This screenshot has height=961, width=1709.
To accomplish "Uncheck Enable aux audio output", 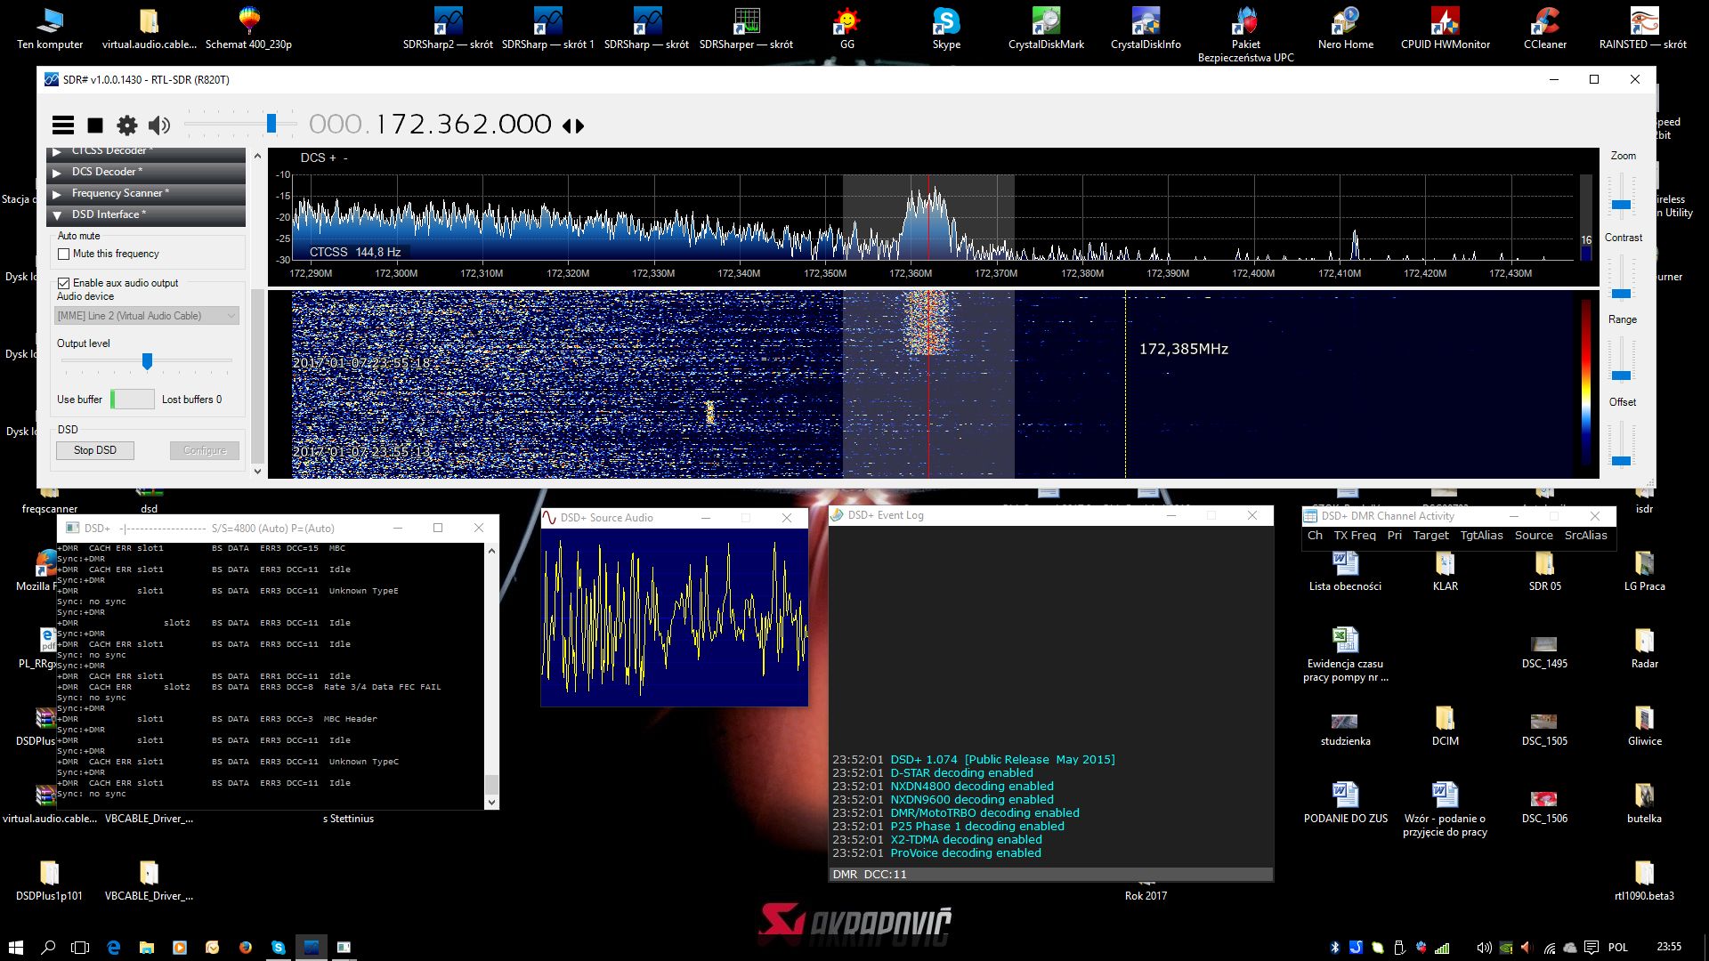I will 64,283.
